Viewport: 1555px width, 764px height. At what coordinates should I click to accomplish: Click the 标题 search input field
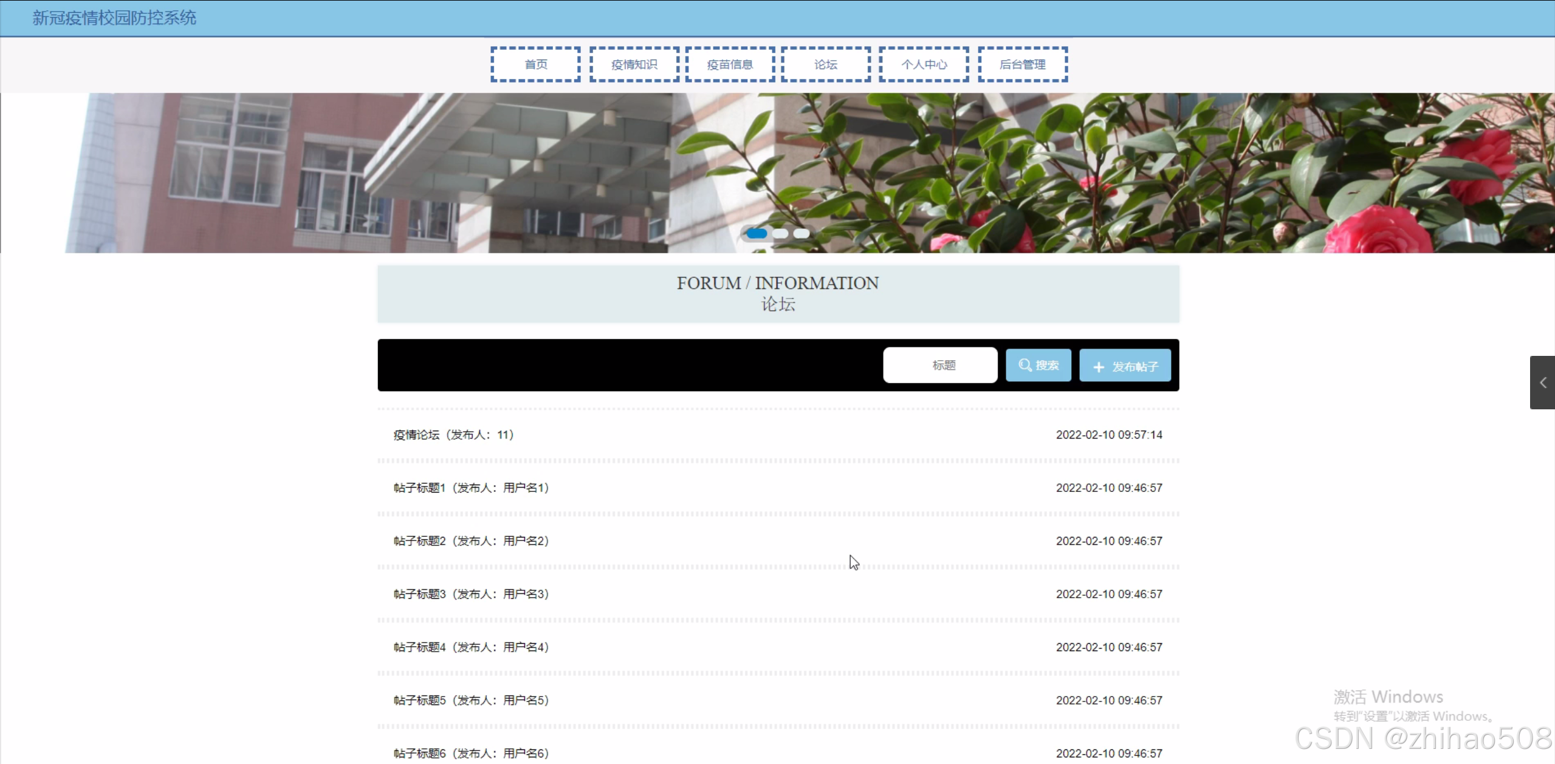(x=940, y=365)
